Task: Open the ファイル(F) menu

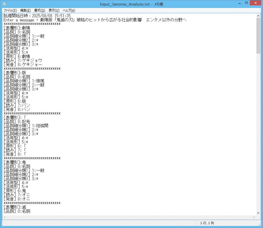Action: coord(10,10)
